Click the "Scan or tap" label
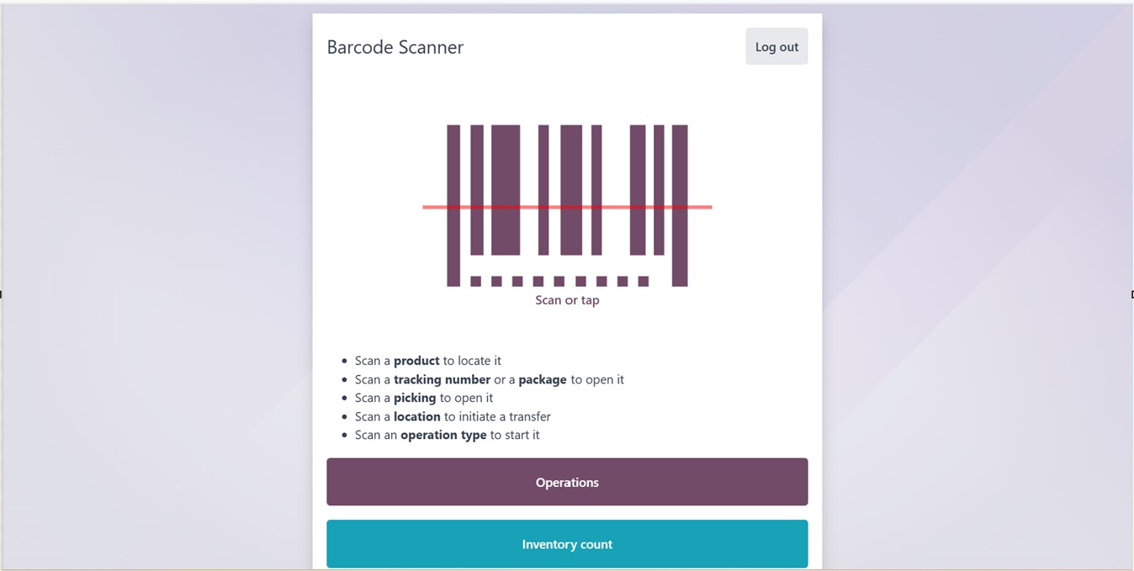Image resolution: width=1134 pixels, height=571 pixels. tap(567, 300)
